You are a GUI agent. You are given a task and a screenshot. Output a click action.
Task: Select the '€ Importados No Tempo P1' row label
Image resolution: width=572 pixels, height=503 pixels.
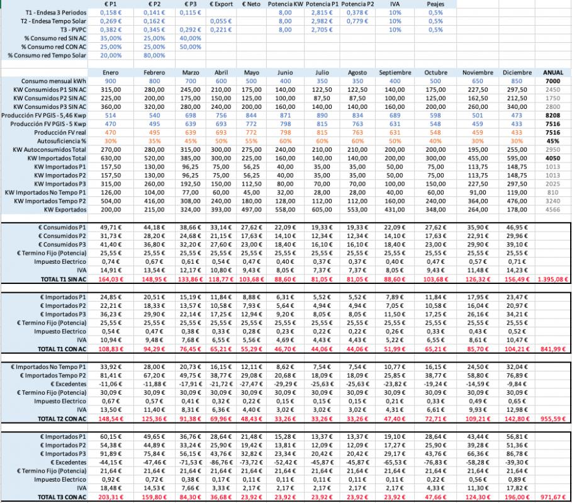pos(49,367)
